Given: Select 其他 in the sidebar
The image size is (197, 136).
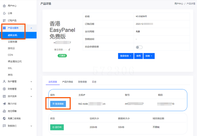Looking at the screenshot, I should pos(10,75).
